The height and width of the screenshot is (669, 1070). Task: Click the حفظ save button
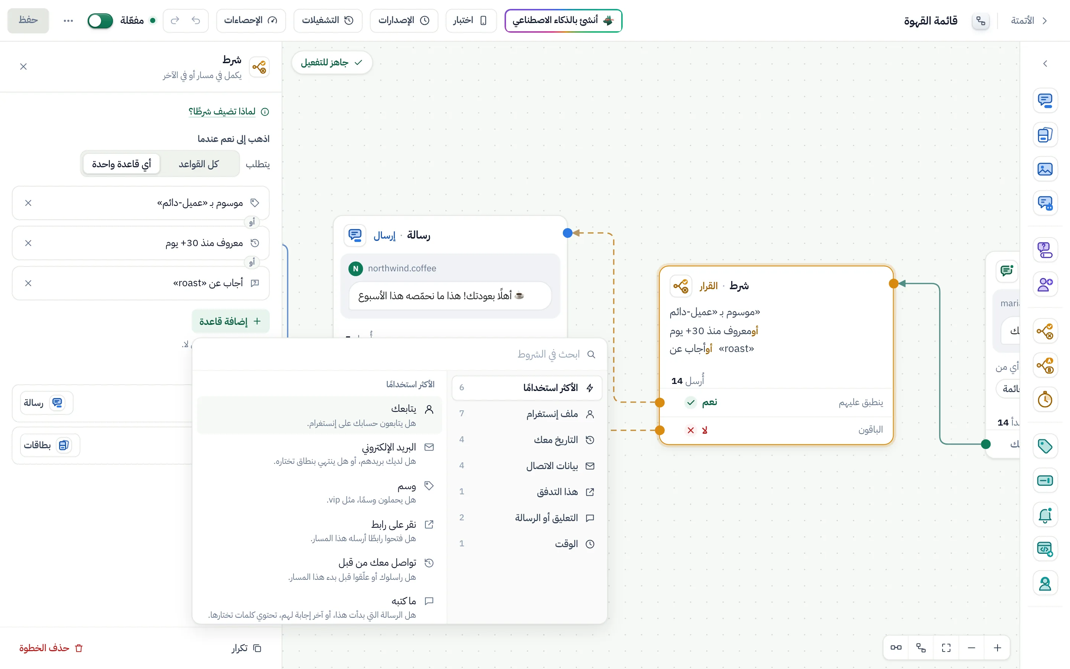tap(28, 20)
